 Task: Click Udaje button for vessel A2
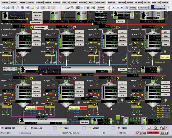[79, 36]
